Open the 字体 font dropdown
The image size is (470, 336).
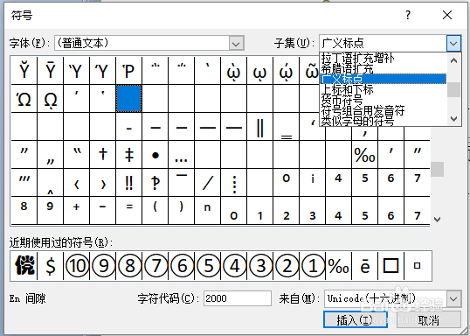pyautogui.click(x=236, y=44)
